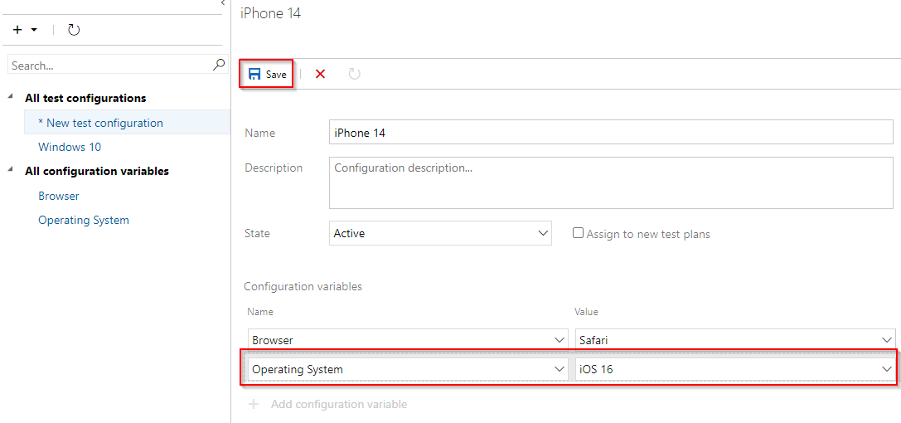Open the Browser configuration variable link
901x423 pixels.
tap(59, 196)
